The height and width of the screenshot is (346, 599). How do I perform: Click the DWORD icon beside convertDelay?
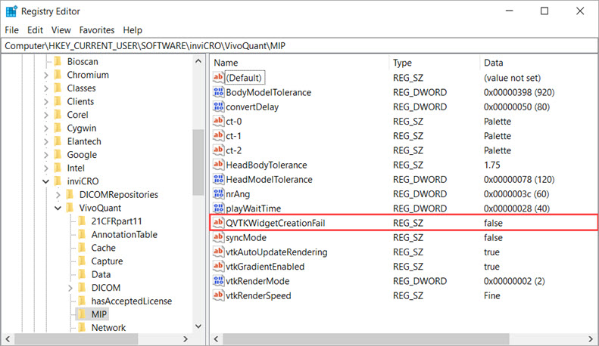pyautogui.click(x=218, y=107)
